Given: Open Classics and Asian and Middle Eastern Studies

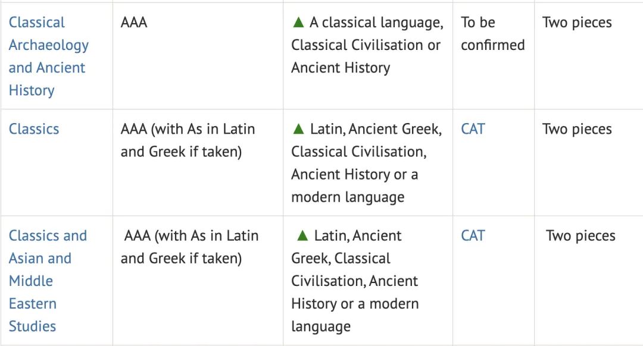Looking at the screenshot, I should coord(48,281).
